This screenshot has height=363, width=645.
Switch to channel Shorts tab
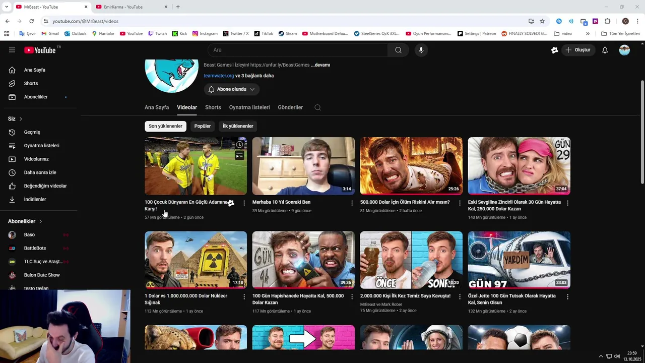[x=213, y=107]
